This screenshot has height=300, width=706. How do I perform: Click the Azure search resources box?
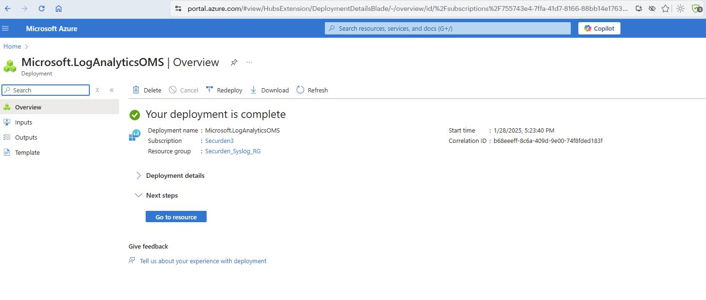coord(448,28)
